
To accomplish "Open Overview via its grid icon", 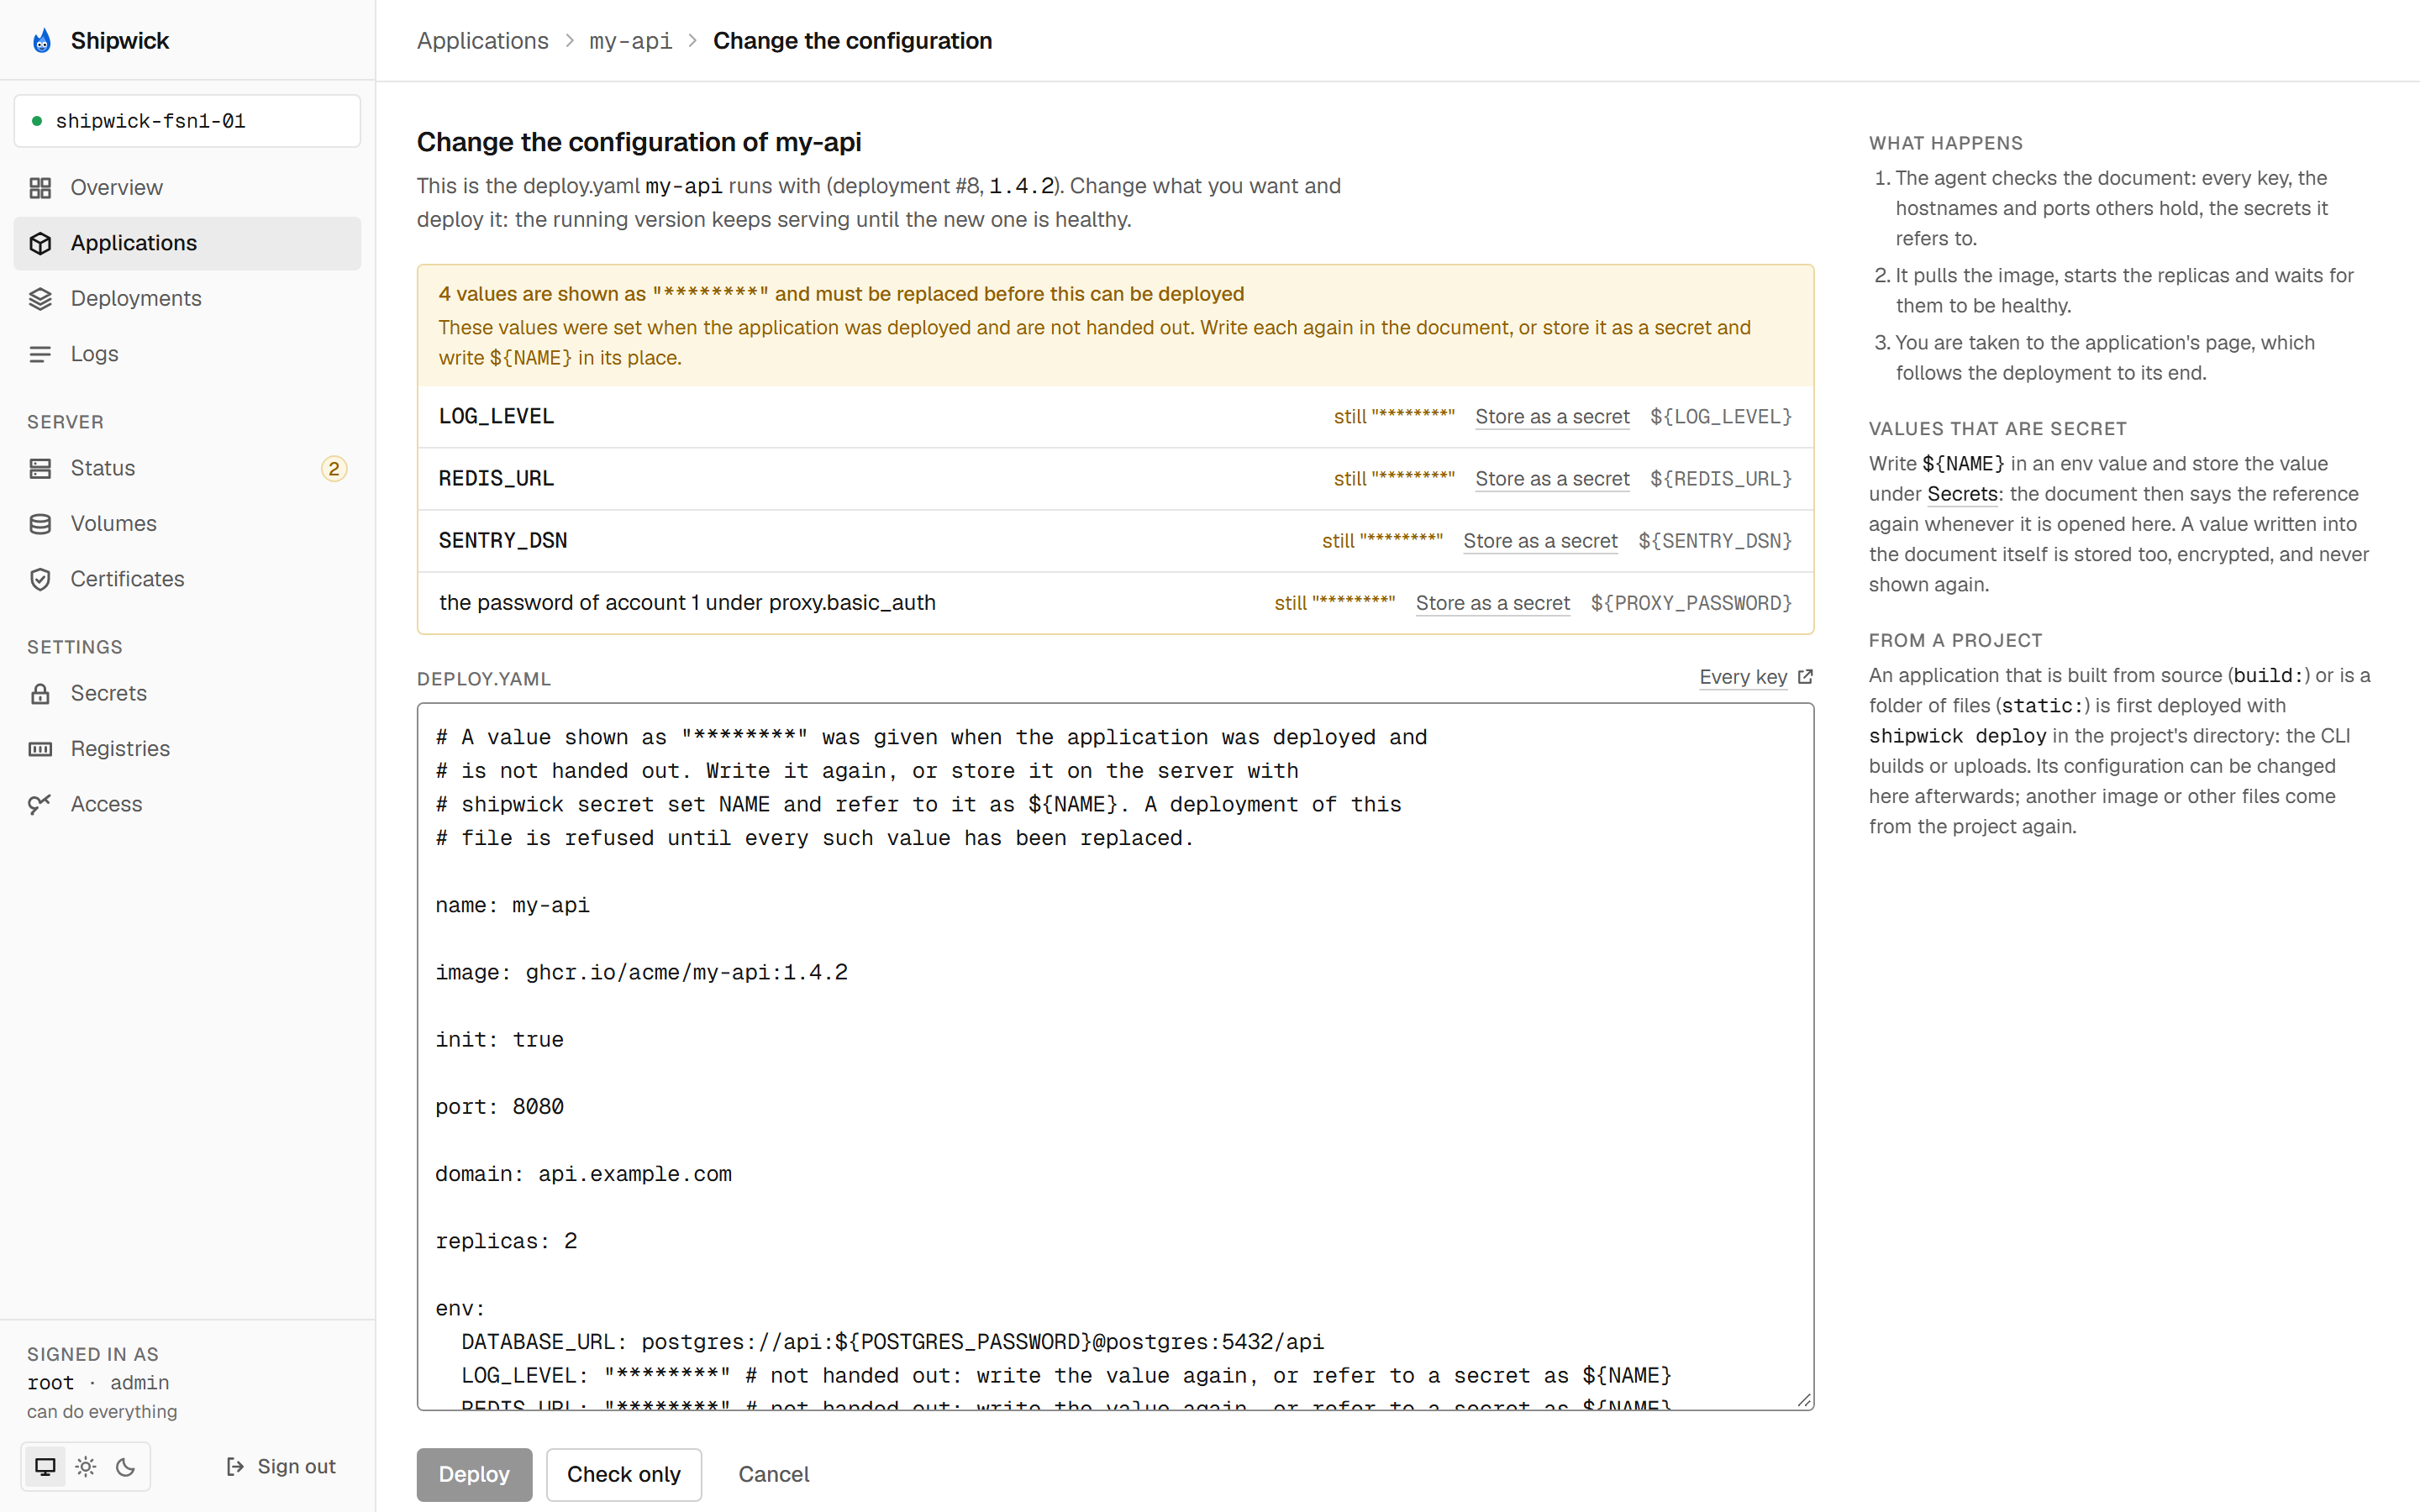I will (40, 188).
